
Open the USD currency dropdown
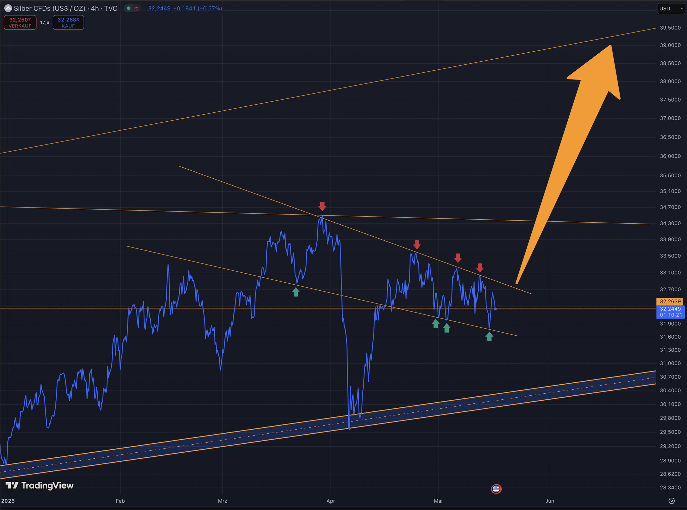[x=672, y=9]
